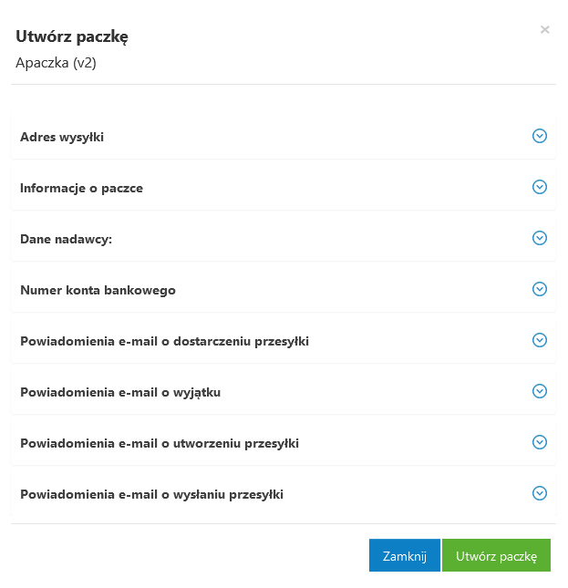
Task: Expand Powiadomienia e-mail o wyjątku label
Action: coord(120,392)
